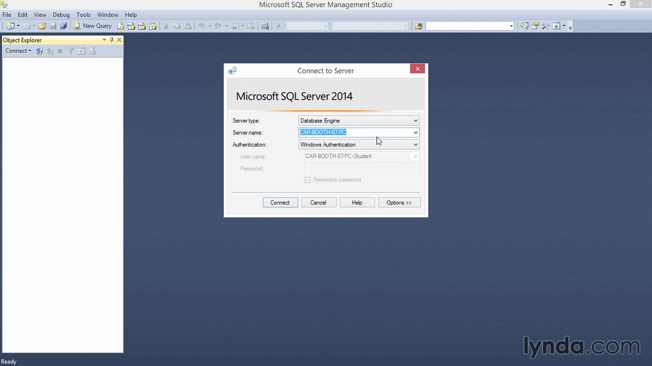Click the New Query button
Image resolution: width=652 pixels, height=366 pixels.
tap(93, 25)
